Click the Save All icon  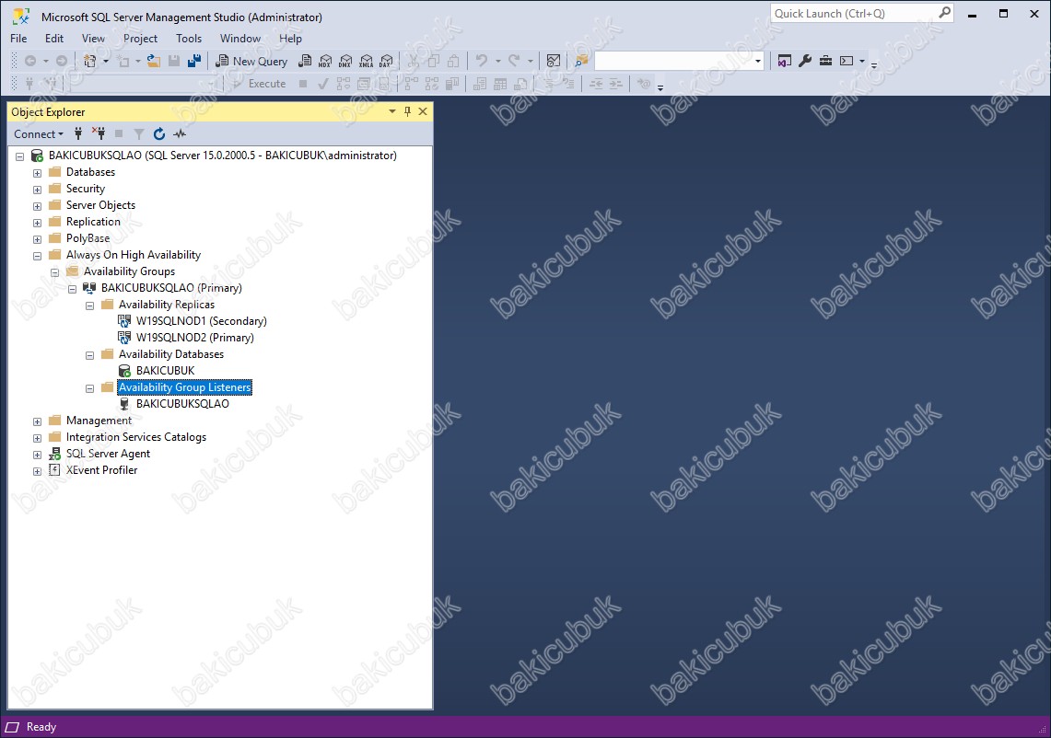coord(194,61)
